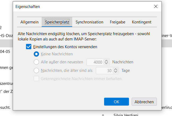The width and height of the screenshot is (172, 116).
Task: Choose Alle außer den neuesten option
Action: [37, 62]
